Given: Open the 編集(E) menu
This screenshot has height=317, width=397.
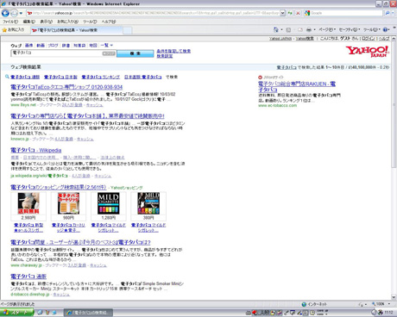Looking at the screenshot, I should coord(28,22).
